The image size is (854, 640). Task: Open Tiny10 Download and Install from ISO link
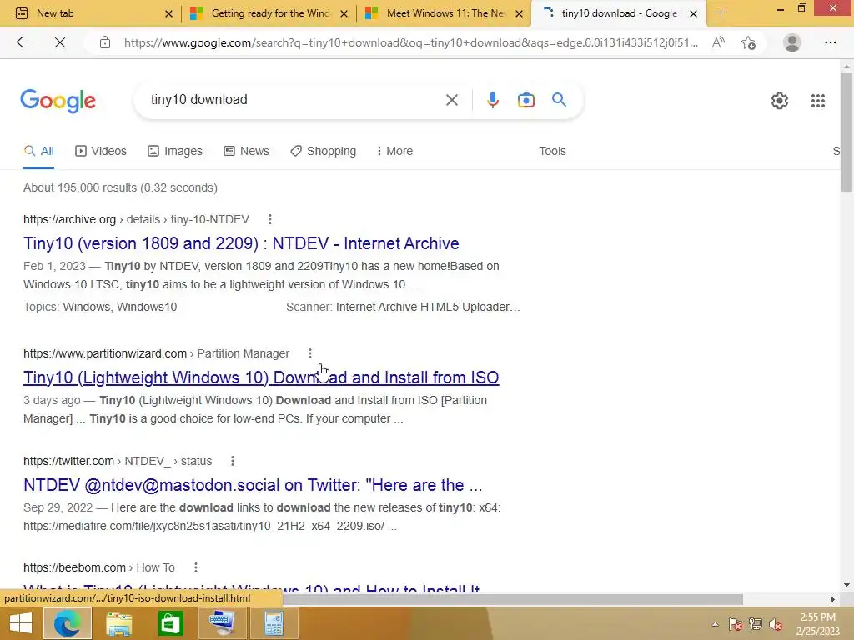click(261, 377)
